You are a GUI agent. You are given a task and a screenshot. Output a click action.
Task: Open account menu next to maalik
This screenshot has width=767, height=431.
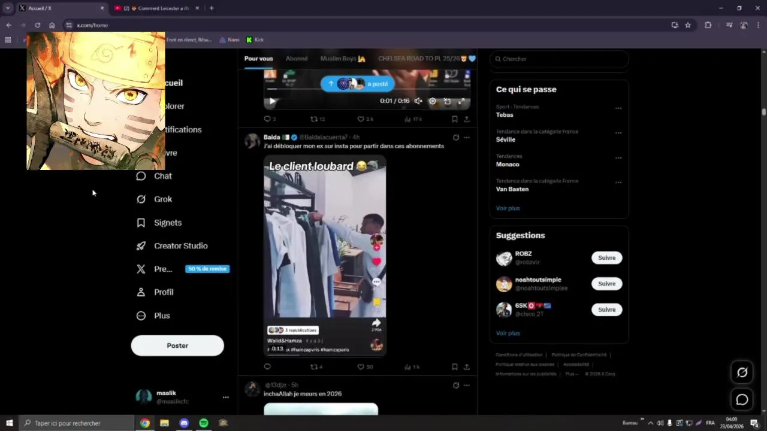tap(225, 397)
